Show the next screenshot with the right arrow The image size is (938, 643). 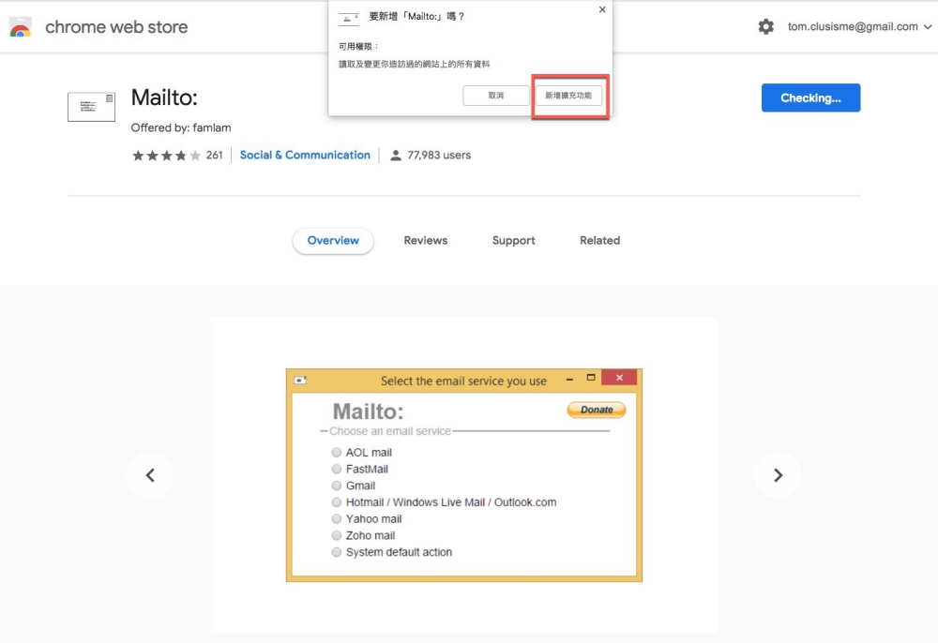coord(778,475)
